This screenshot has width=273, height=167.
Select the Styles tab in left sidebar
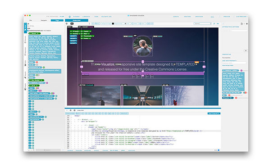pyautogui.click(x=25, y=27)
